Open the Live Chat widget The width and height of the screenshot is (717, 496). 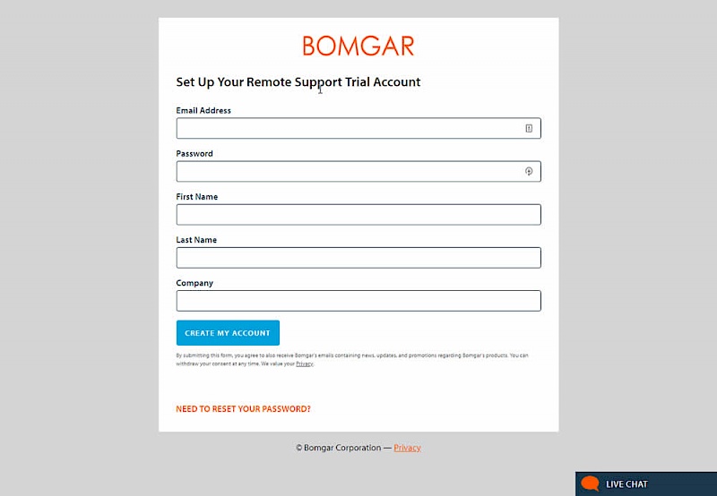(x=626, y=484)
